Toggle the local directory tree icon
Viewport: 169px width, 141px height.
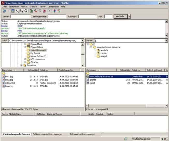[x=17, y=11]
